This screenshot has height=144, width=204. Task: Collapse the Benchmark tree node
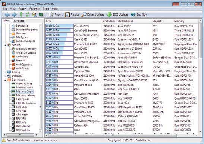pyautogui.click(x=5, y=80)
